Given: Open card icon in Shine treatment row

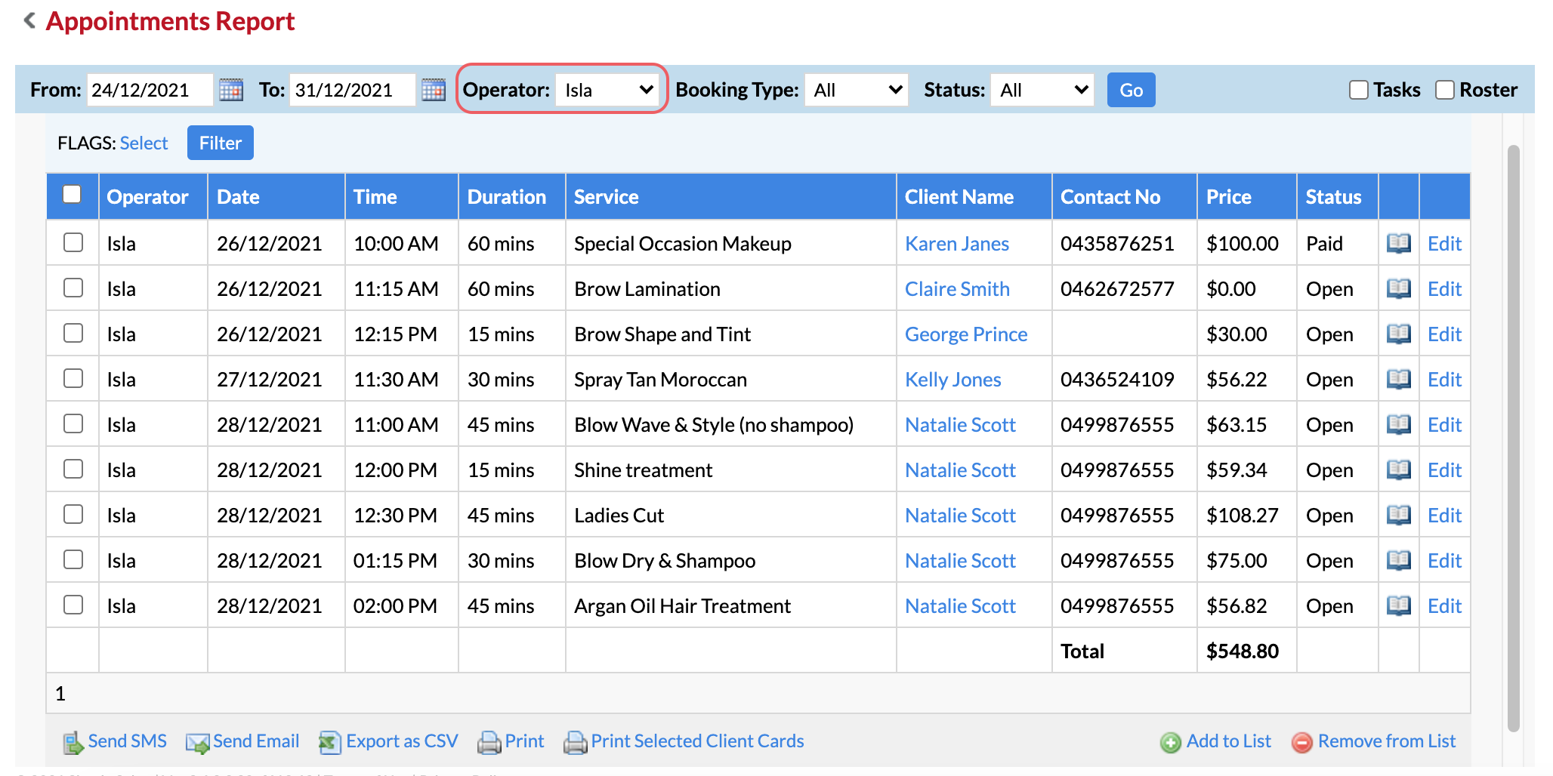Looking at the screenshot, I should 1399,470.
